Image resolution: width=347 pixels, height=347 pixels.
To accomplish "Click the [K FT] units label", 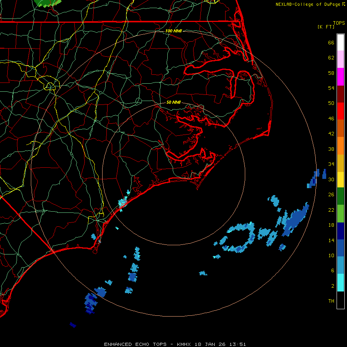I will point(326,27).
